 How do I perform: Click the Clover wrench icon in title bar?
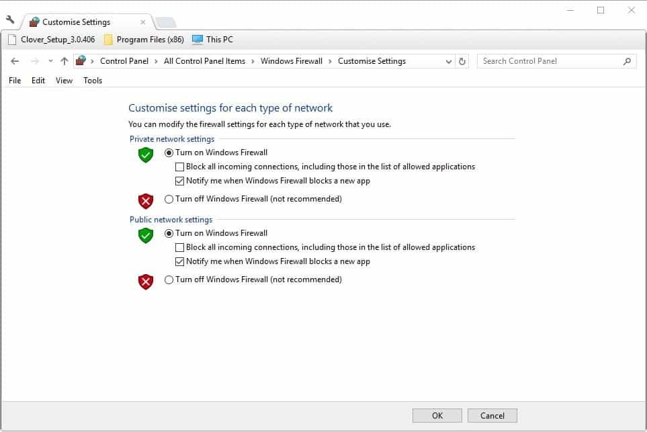coord(10,19)
